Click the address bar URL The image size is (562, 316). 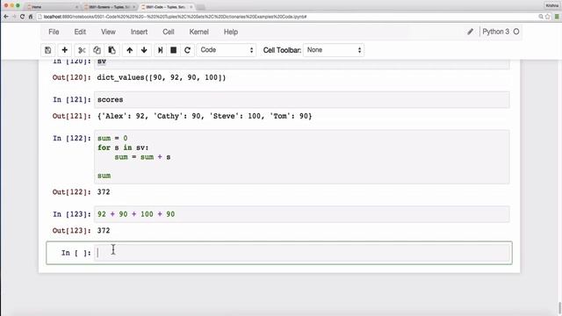click(176, 17)
